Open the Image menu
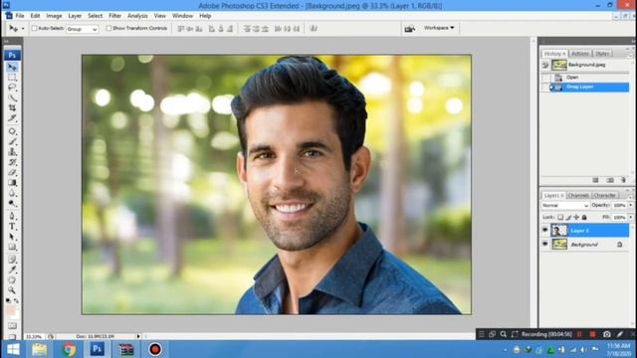This screenshot has width=637, height=358. click(x=54, y=16)
